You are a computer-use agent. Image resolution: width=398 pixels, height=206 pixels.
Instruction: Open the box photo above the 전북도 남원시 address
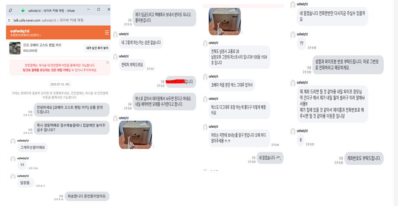pos(225,22)
